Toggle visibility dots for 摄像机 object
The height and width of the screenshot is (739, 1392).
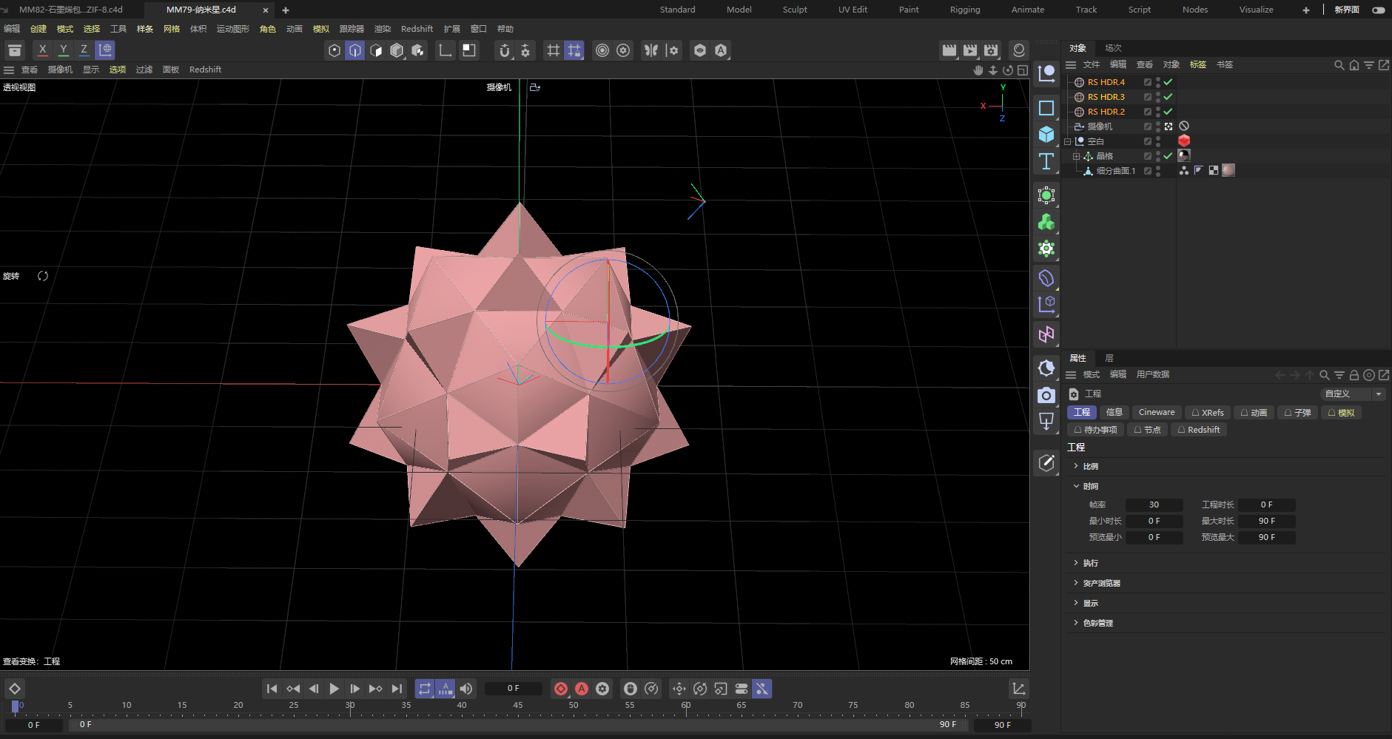coord(1158,126)
